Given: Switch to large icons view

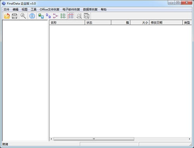Looking at the screenshot, I should pos(41,16).
